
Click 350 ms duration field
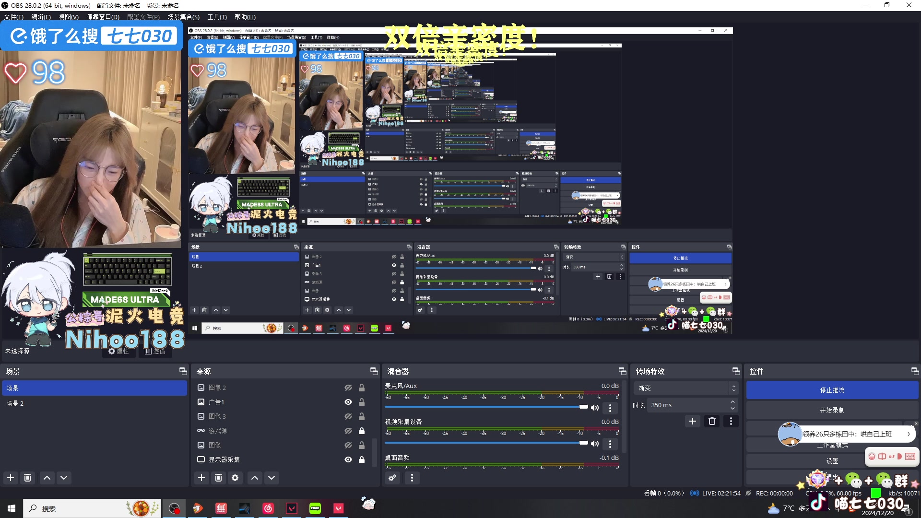coord(688,405)
